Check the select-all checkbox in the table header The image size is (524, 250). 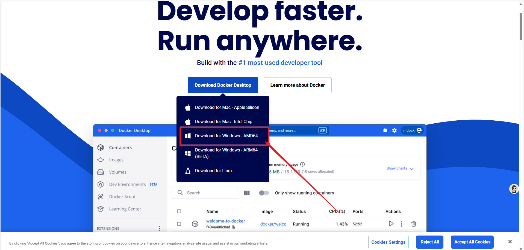coord(179,211)
